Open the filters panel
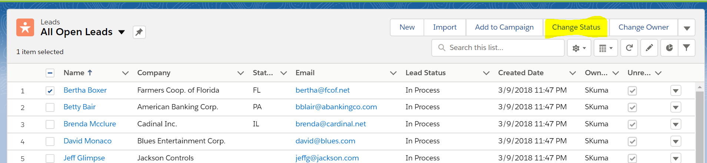The width and height of the screenshot is (707, 163). (x=686, y=48)
